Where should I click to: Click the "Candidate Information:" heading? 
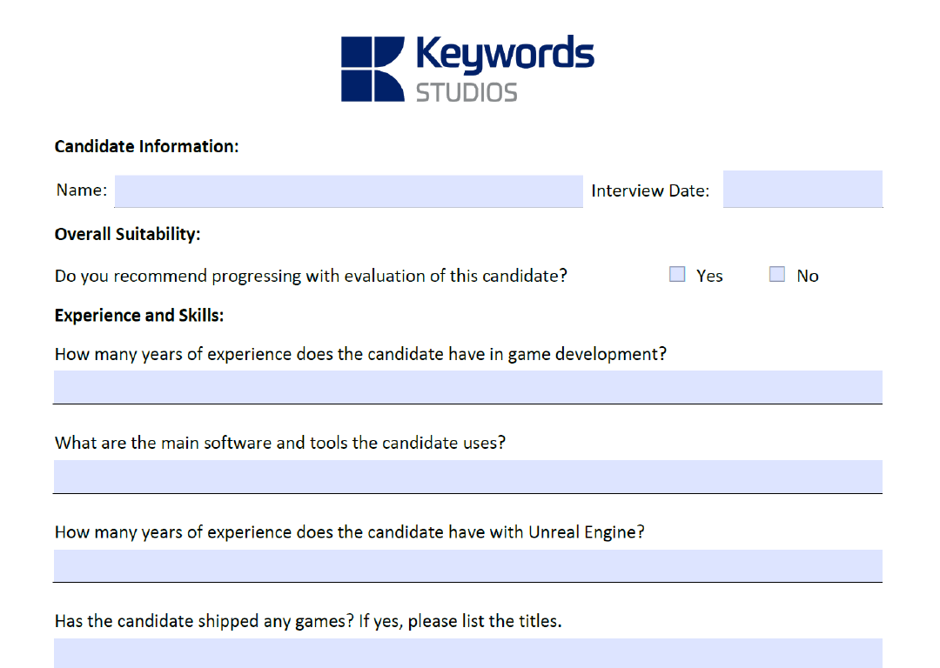146,146
